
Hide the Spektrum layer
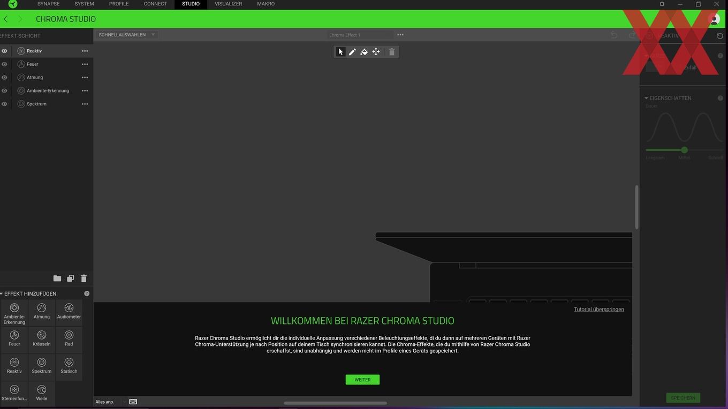click(4, 104)
